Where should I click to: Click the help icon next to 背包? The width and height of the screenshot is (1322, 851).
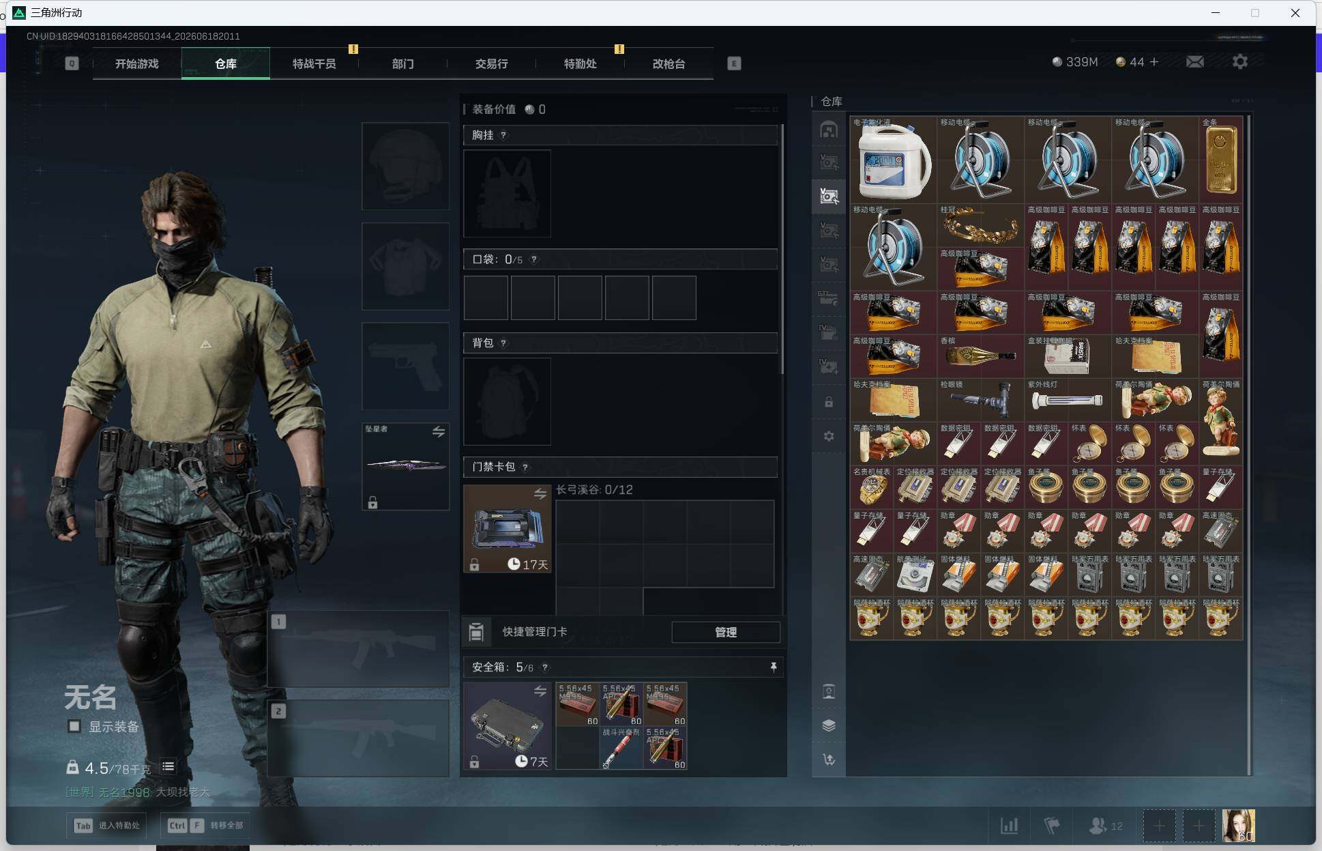503,343
